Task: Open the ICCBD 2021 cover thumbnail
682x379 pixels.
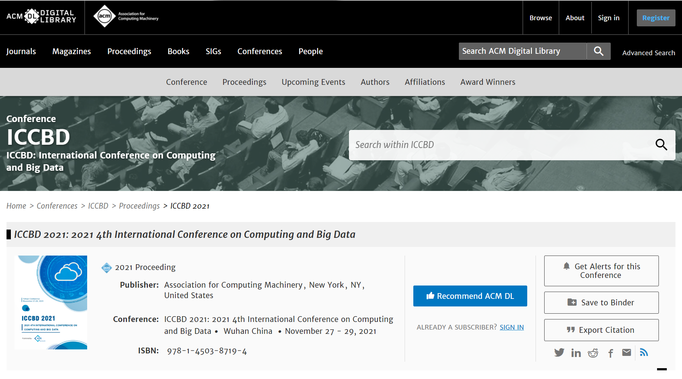Action: [51, 302]
